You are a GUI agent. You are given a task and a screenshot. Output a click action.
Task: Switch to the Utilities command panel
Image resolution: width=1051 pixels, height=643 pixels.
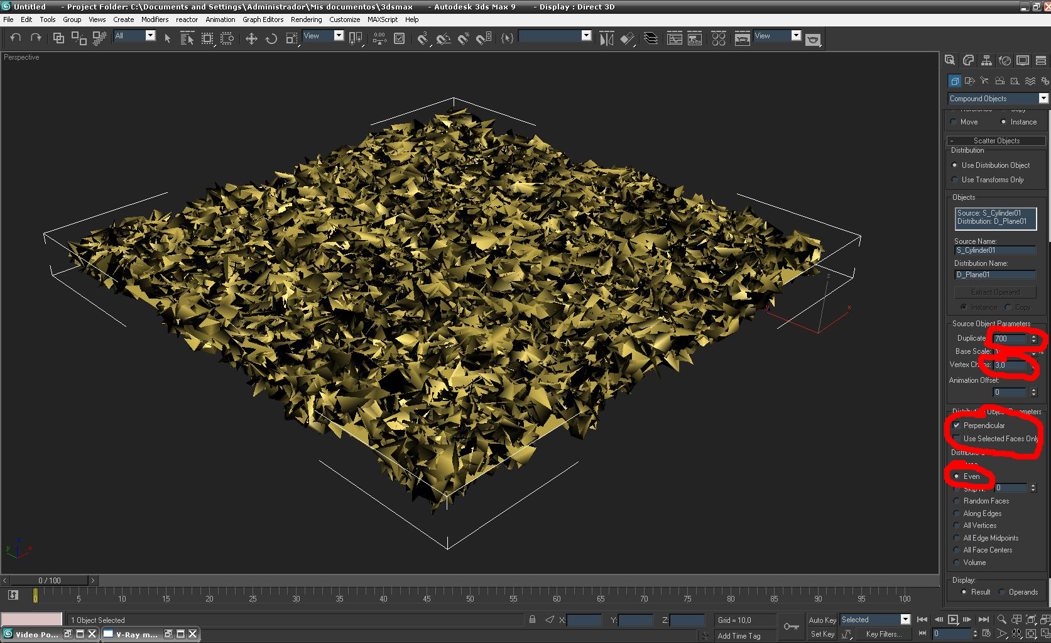[x=1041, y=60]
